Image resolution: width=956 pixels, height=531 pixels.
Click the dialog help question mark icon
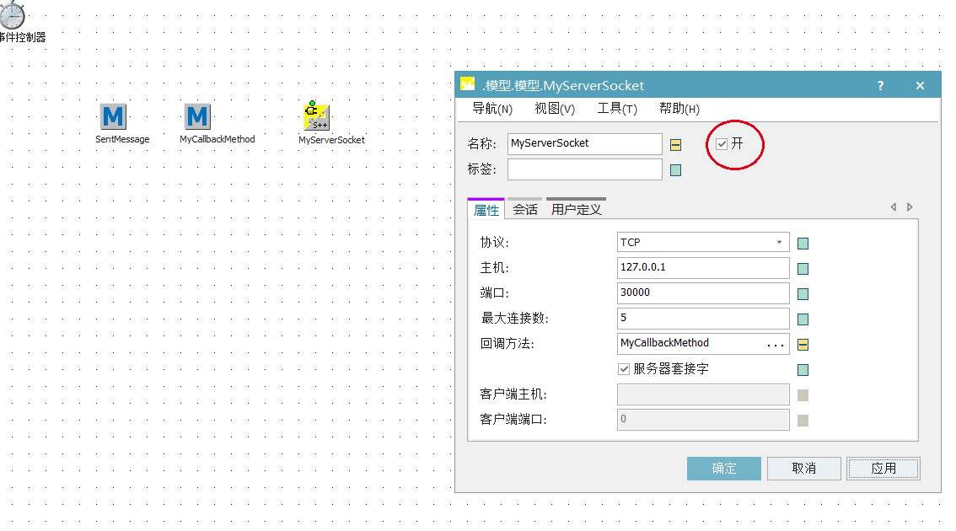[x=879, y=85]
